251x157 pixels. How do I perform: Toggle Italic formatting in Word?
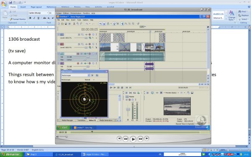(x=34, y=18)
